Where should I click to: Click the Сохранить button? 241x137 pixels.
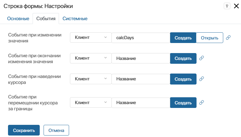pyautogui.click(x=24, y=130)
